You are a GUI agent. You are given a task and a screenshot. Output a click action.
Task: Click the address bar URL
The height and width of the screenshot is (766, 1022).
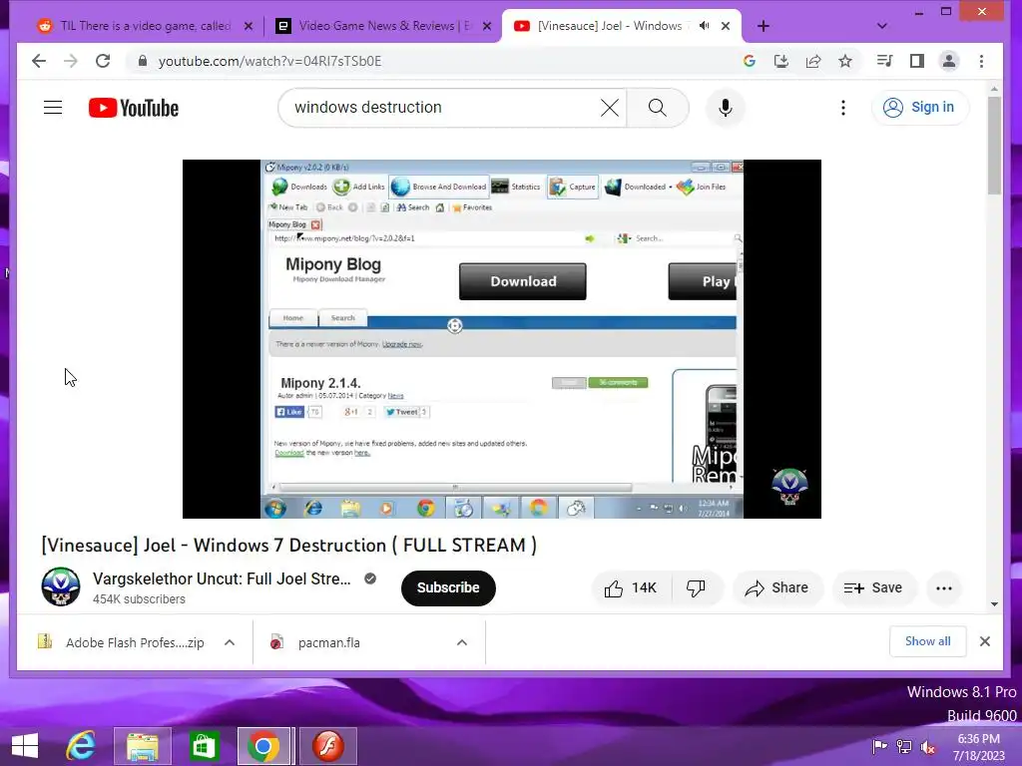pyautogui.click(x=269, y=61)
